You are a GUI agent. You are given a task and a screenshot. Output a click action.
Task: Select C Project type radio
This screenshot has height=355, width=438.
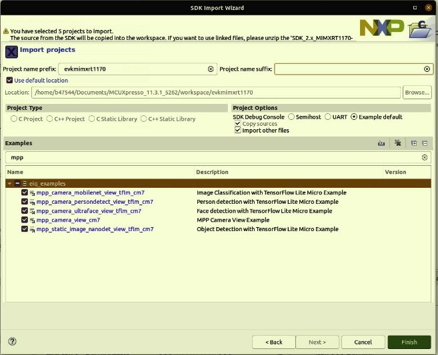(x=14, y=119)
